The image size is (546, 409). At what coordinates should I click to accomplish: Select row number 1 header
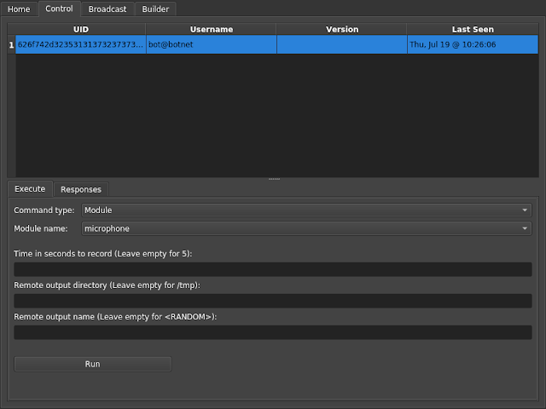11,44
